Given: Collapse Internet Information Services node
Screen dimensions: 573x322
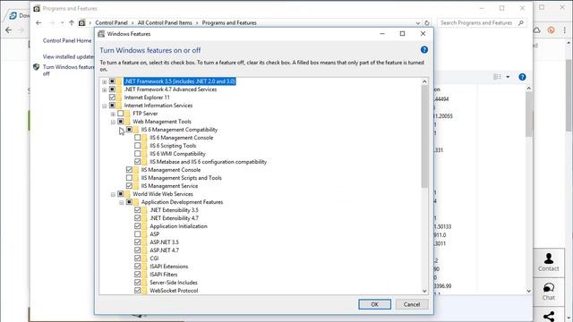Looking at the screenshot, I should [x=105, y=106].
